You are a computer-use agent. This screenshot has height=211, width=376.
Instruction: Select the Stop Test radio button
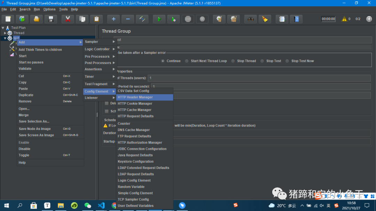(x=262, y=61)
